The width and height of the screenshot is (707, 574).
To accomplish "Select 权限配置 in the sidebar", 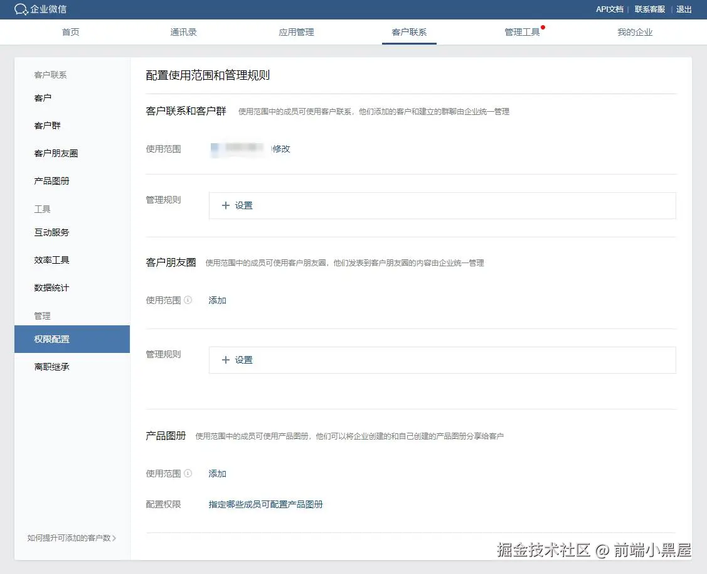I will point(72,339).
